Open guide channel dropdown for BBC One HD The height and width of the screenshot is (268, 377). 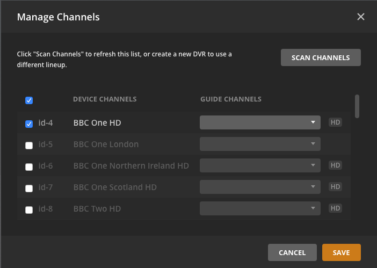260,122
